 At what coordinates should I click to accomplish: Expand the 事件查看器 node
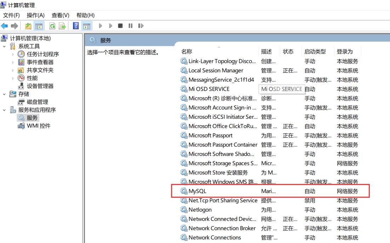pos(13,62)
